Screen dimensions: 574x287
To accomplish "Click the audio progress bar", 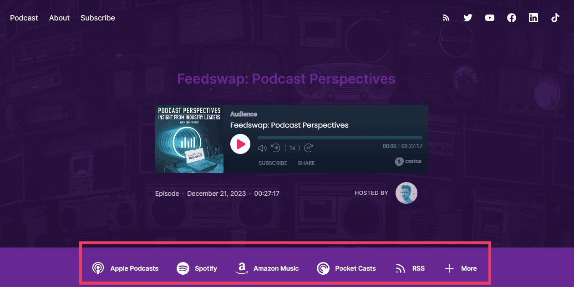I will [340, 138].
